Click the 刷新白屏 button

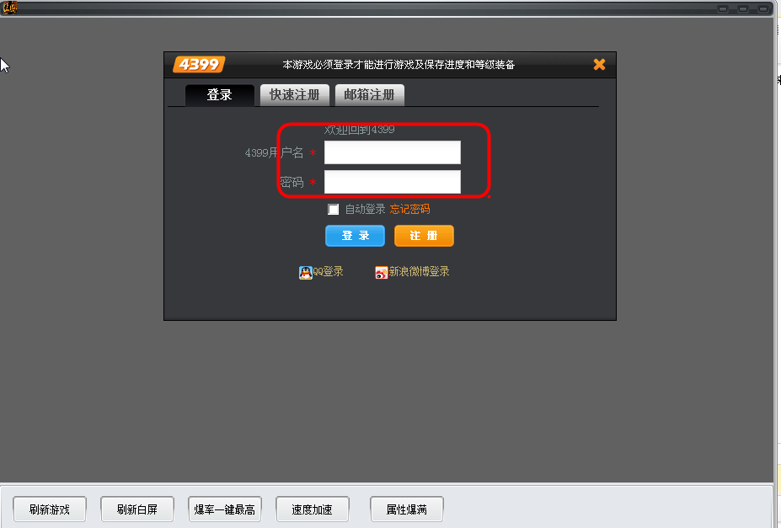[137, 509]
